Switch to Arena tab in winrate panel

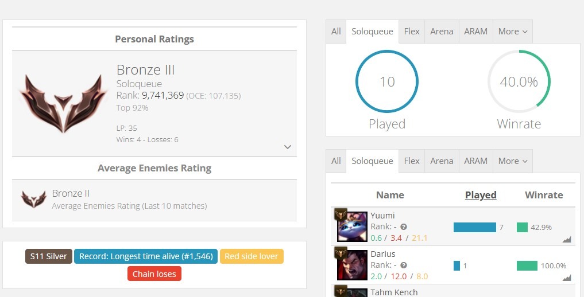(442, 32)
